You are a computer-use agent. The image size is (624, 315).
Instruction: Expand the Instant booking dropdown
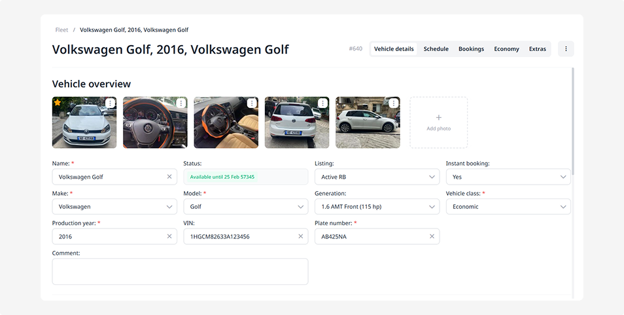pyautogui.click(x=508, y=177)
